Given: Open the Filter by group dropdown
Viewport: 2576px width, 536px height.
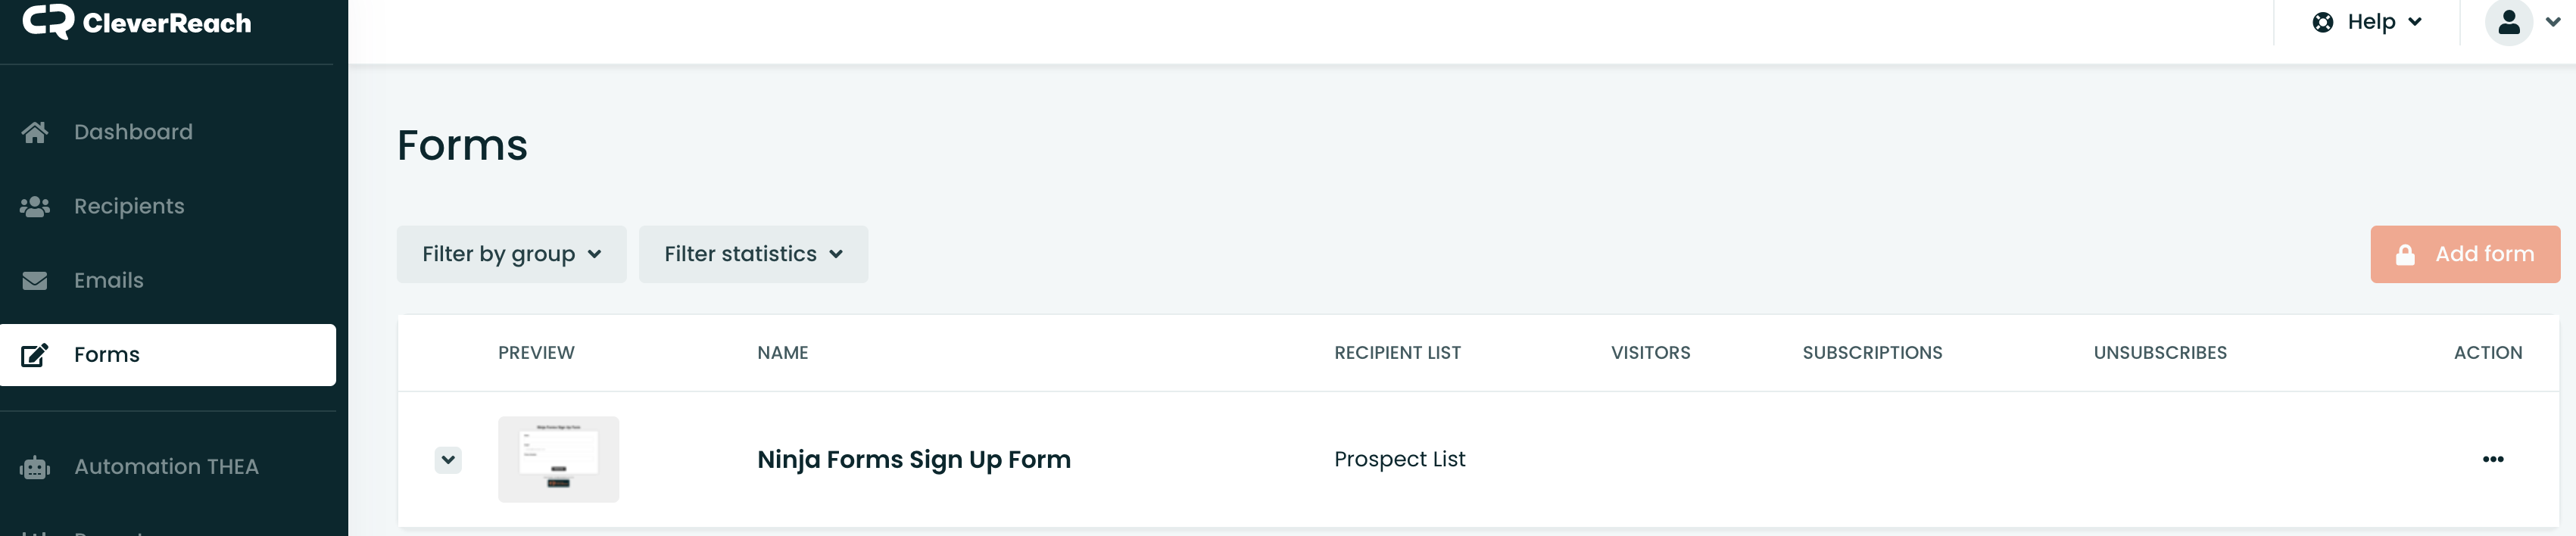Looking at the screenshot, I should 511,254.
